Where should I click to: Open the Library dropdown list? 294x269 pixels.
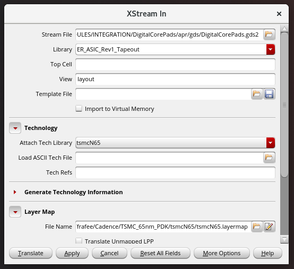click(271, 49)
